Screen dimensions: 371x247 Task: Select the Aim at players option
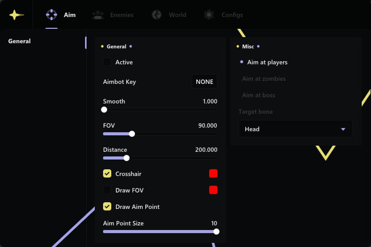pos(267,62)
